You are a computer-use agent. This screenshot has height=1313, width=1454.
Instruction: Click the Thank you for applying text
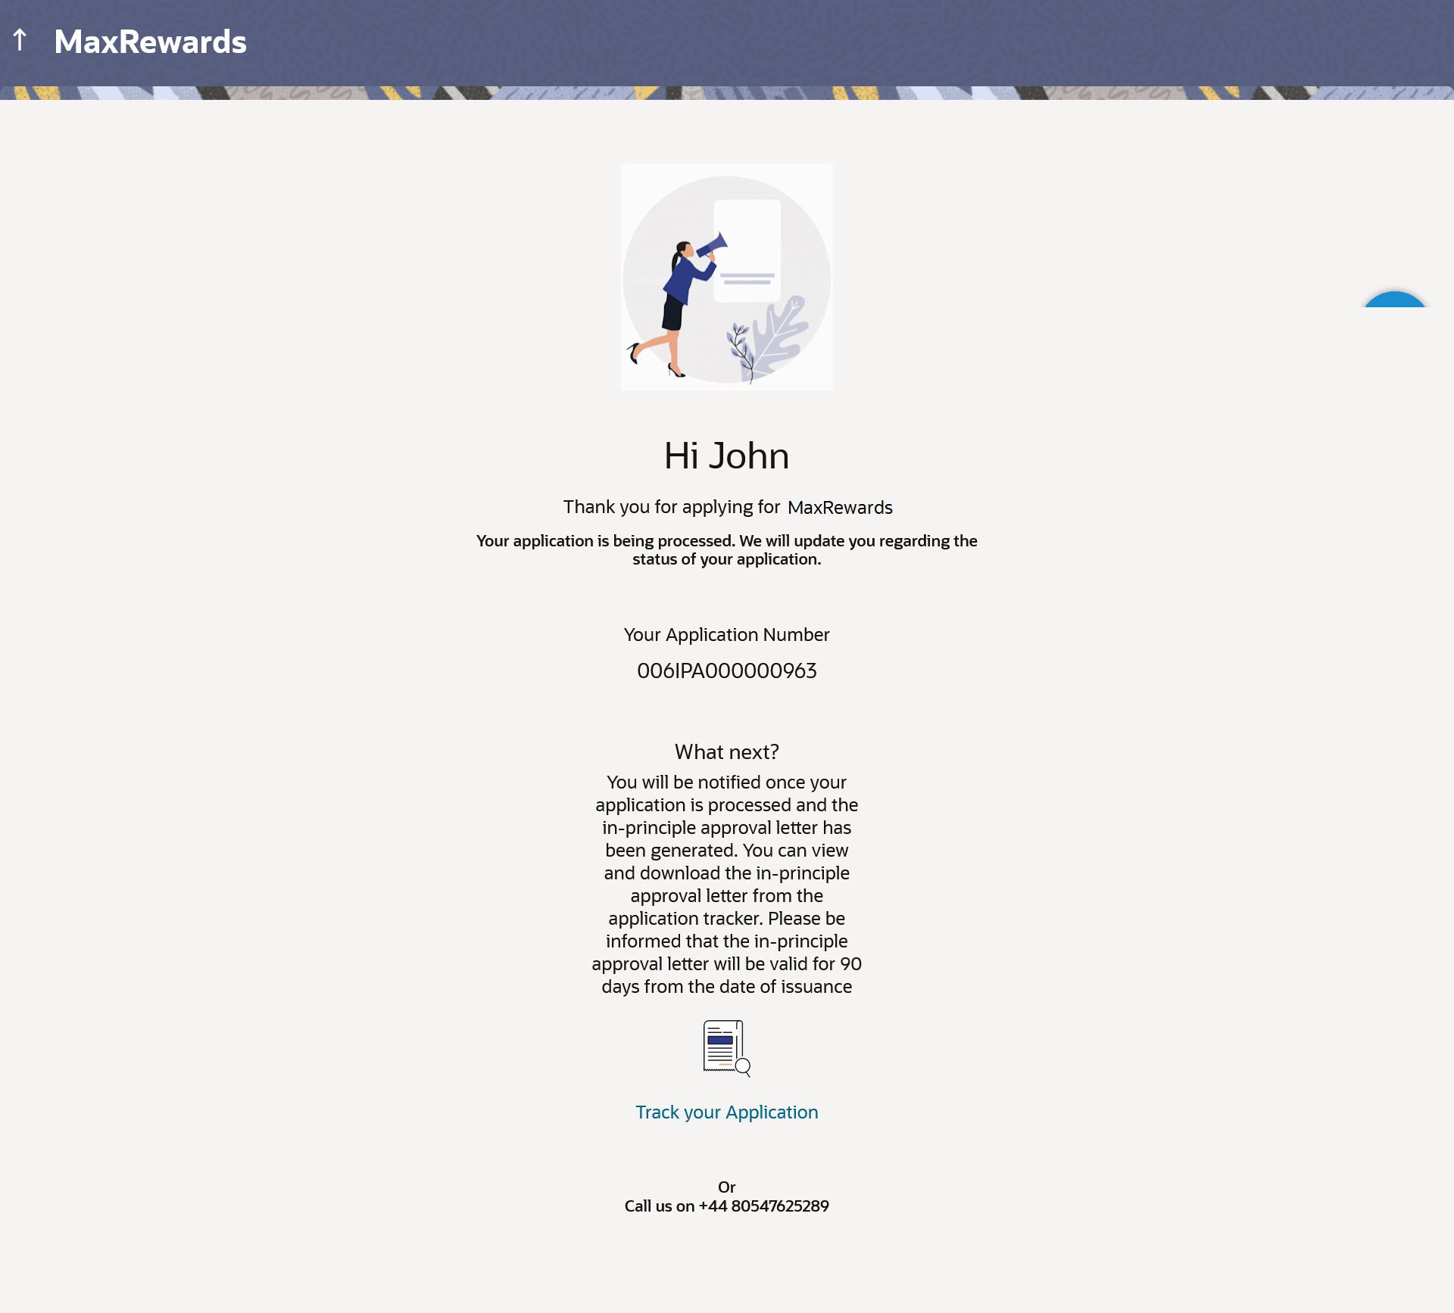click(671, 507)
